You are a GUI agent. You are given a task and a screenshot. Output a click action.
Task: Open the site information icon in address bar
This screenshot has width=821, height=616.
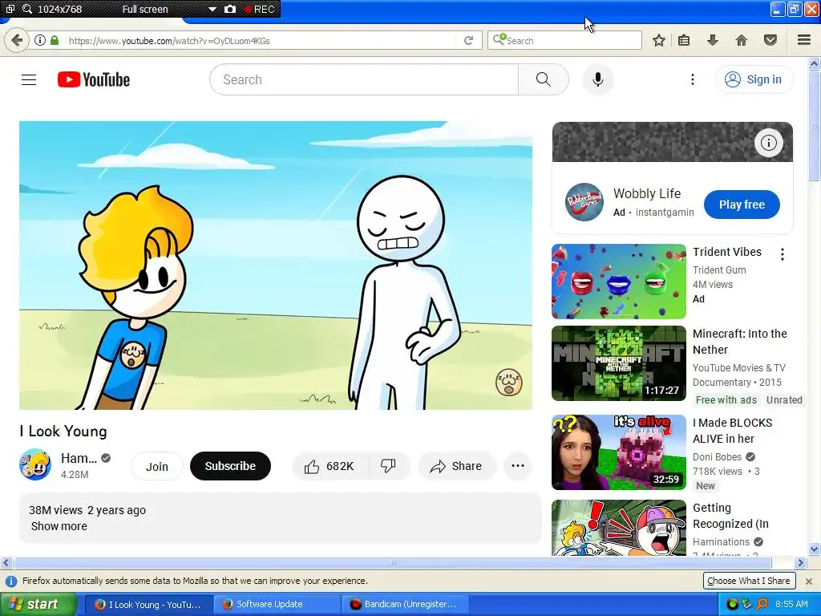coord(40,40)
